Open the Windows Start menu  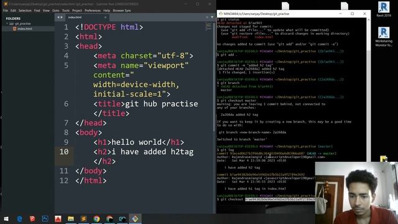pyautogui.click(x=6, y=218)
